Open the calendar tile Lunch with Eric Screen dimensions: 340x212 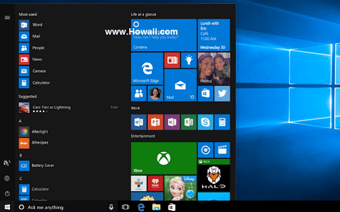click(214, 35)
